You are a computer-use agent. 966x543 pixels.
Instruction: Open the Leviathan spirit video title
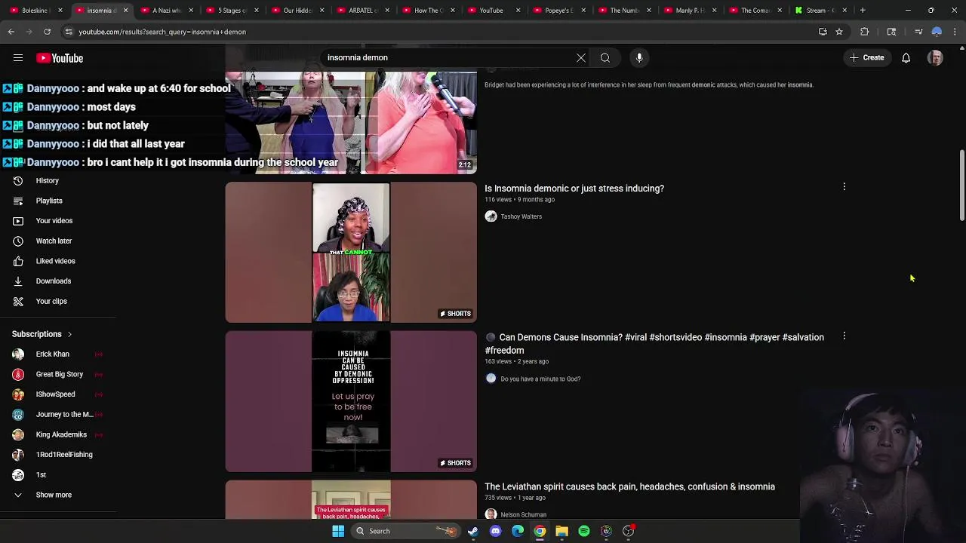point(629,486)
